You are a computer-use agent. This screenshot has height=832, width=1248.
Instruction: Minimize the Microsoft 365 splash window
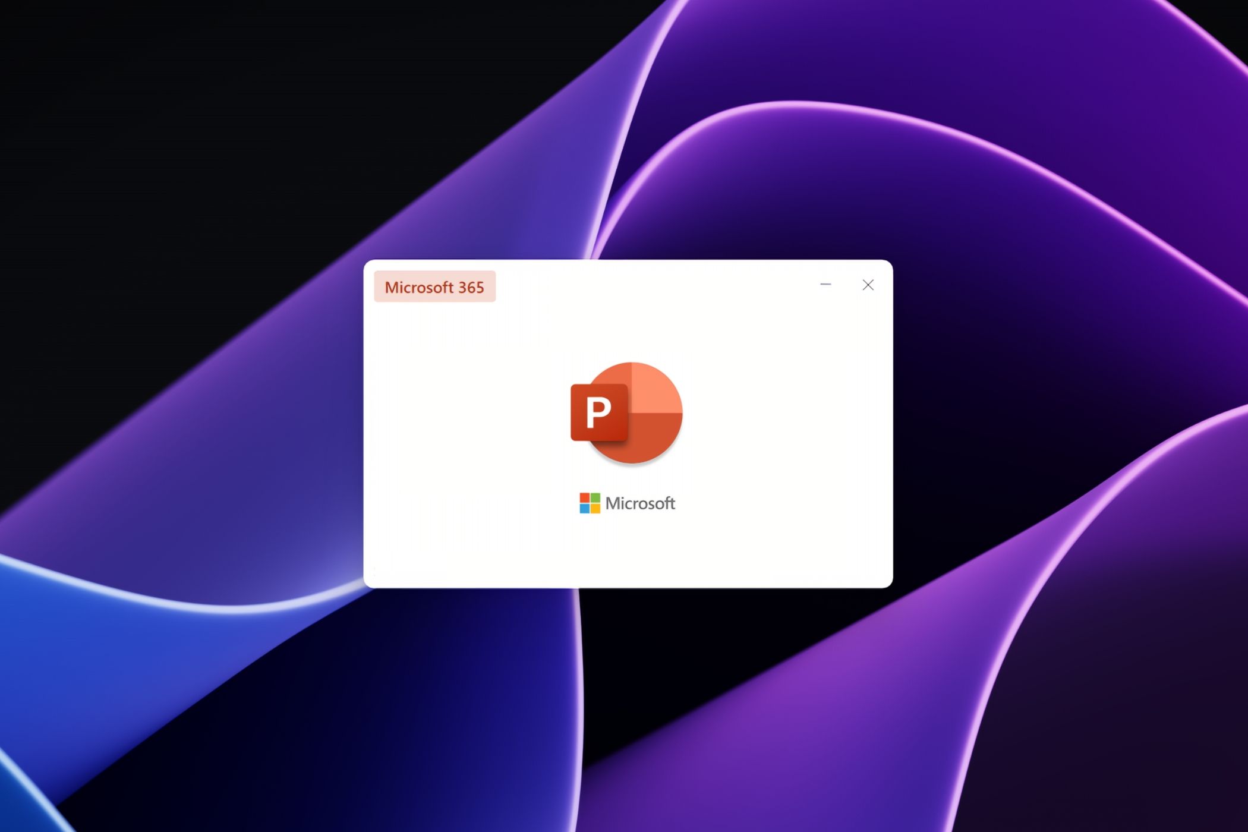[825, 285]
